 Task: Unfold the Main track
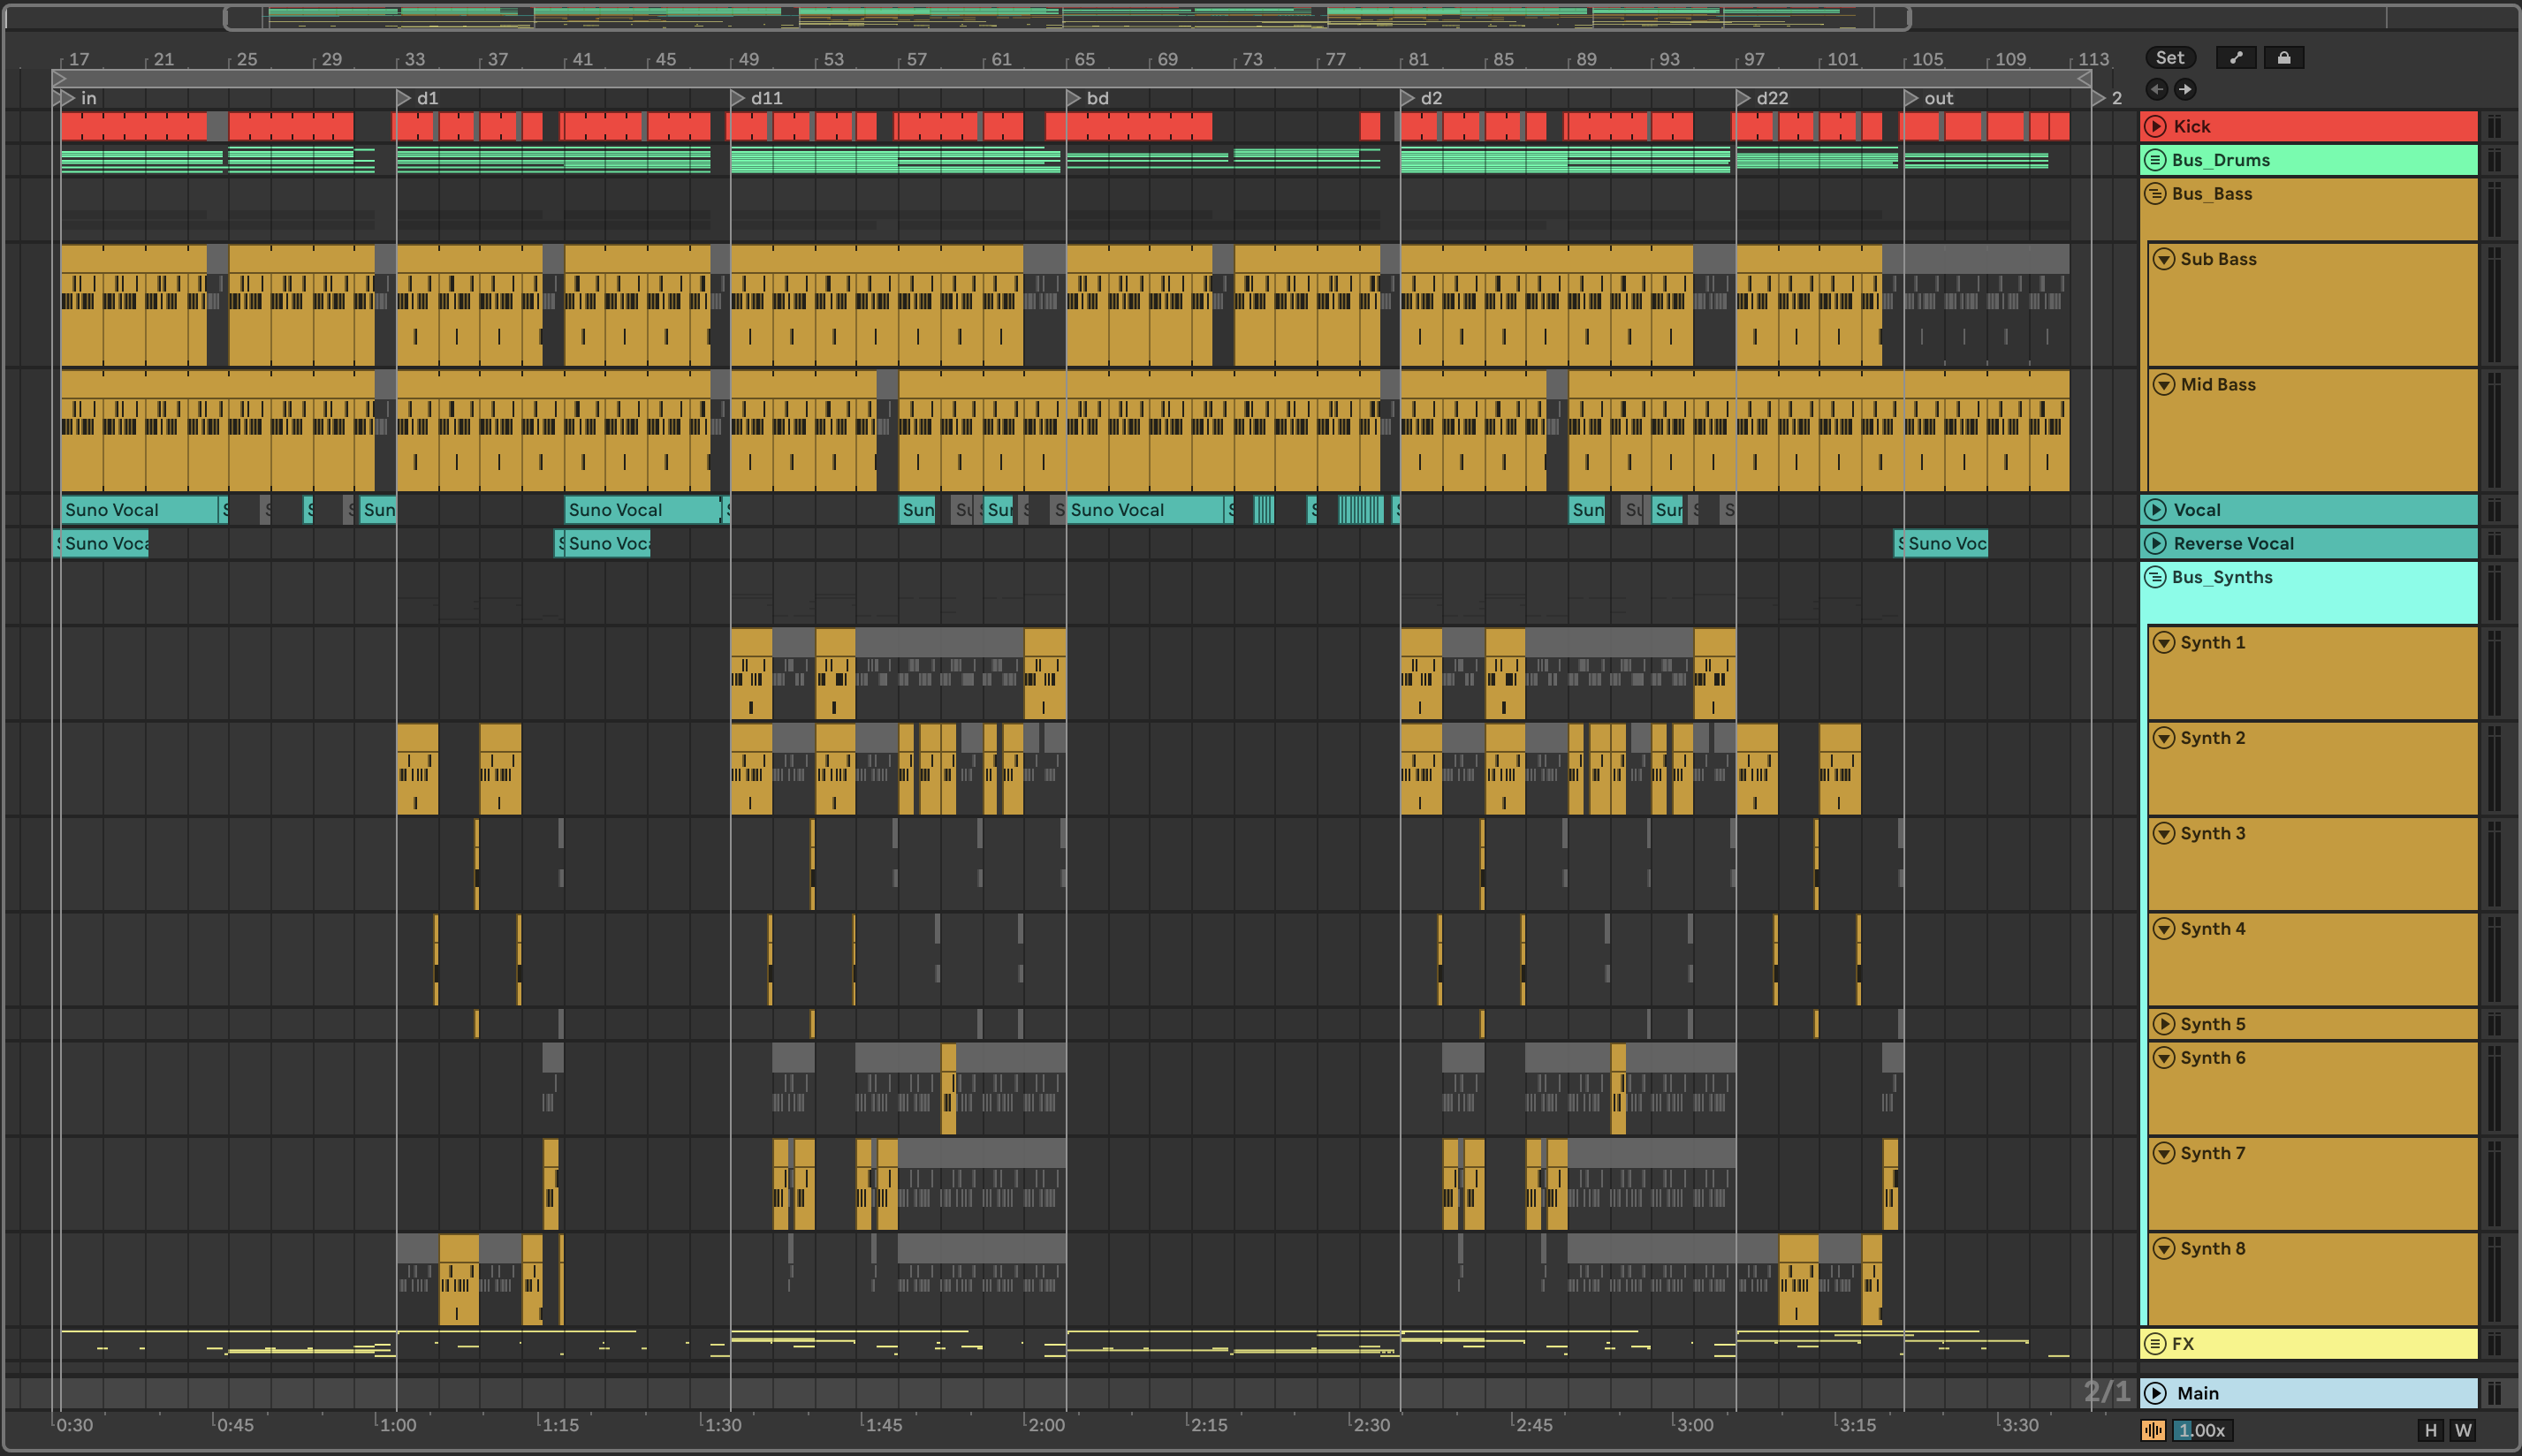tap(2156, 1393)
